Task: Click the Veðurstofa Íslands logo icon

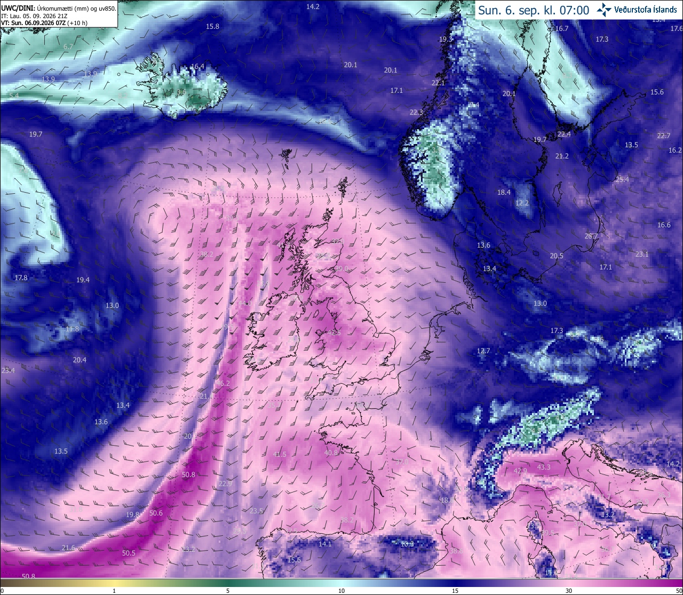Action: click(x=604, y=10)
